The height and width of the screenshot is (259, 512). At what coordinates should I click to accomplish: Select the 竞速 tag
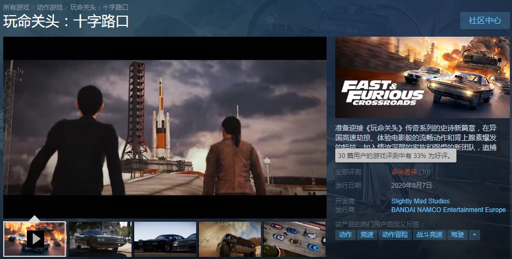pyautogui.click(x=366, y=235)
